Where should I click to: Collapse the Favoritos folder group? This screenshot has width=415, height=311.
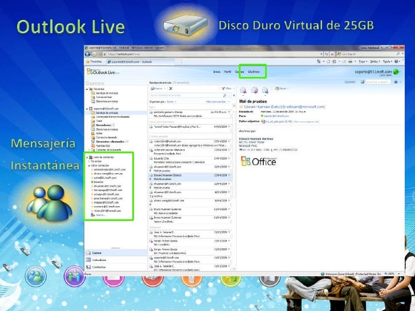[87, 89]
